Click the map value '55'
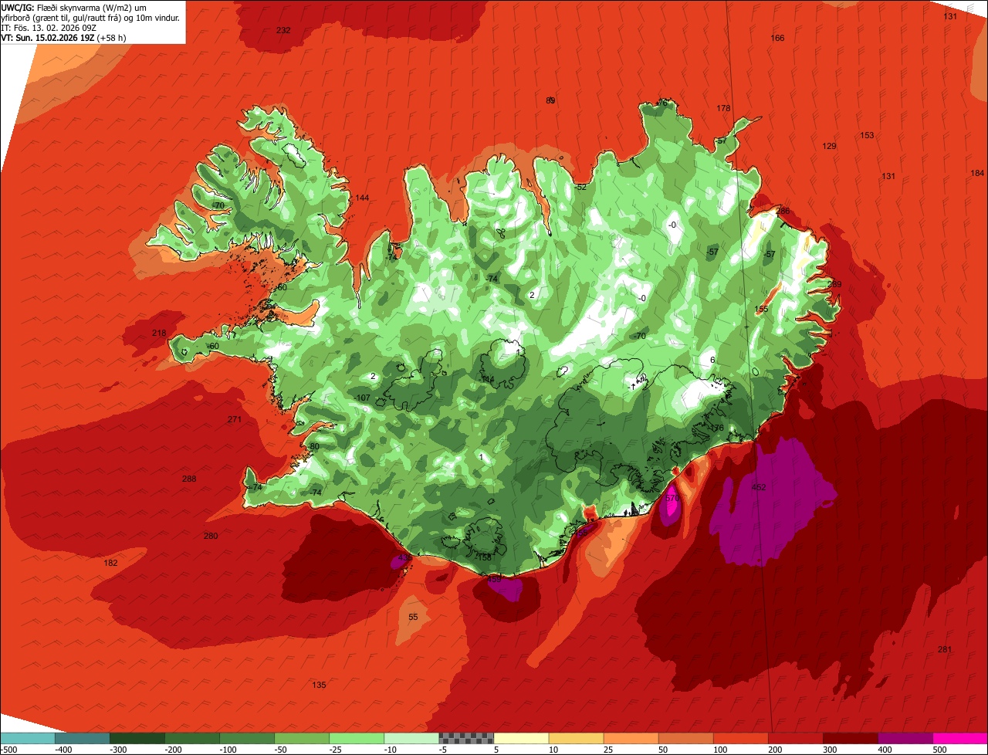 (413, 617)
